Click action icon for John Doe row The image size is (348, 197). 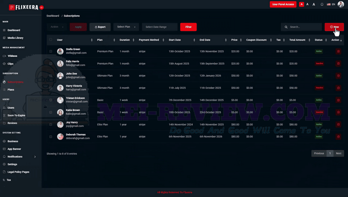pyautogui.click(x=338, y=76)
